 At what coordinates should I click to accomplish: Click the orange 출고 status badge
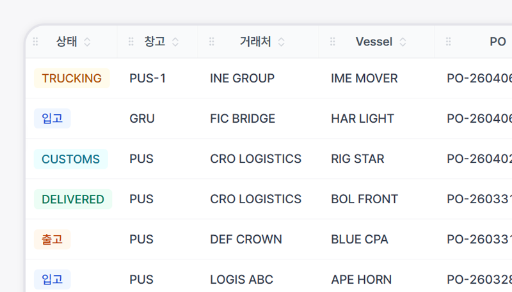tap(52, 240)
